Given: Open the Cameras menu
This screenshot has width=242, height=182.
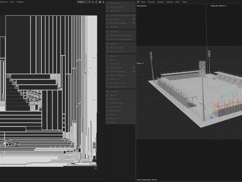Looking at the screenshot, I should tap(151, 2).
